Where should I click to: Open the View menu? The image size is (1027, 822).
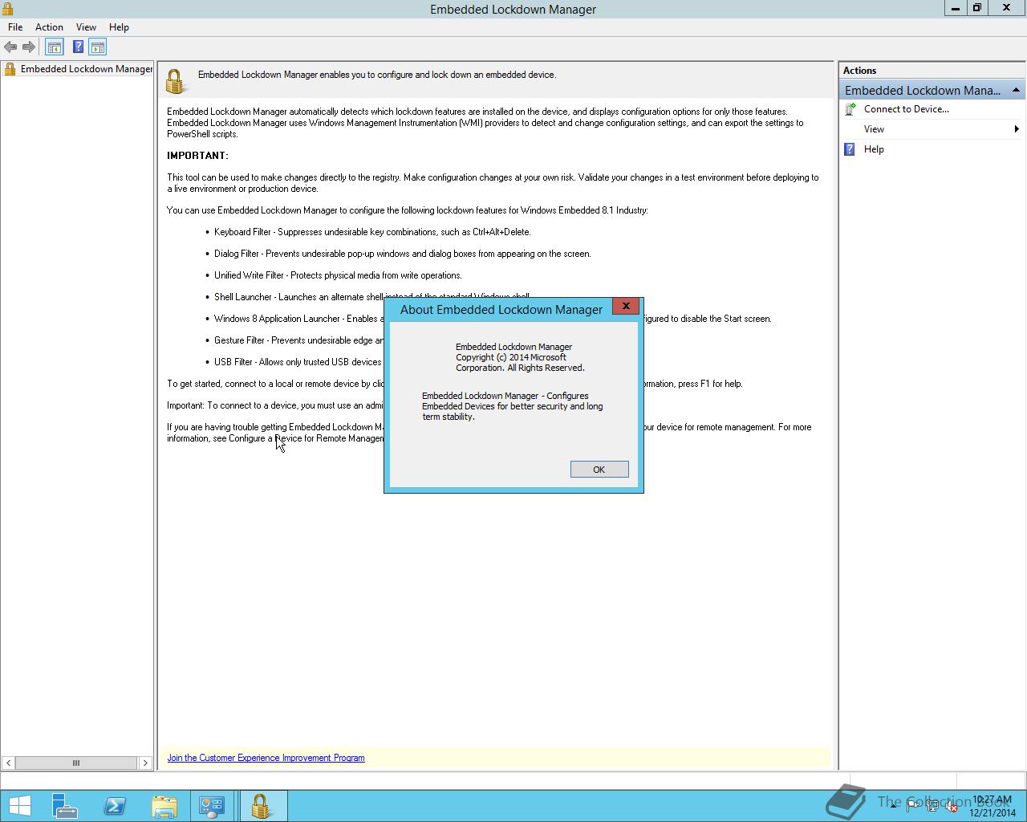pyautogui.click(x=86, y=27)
